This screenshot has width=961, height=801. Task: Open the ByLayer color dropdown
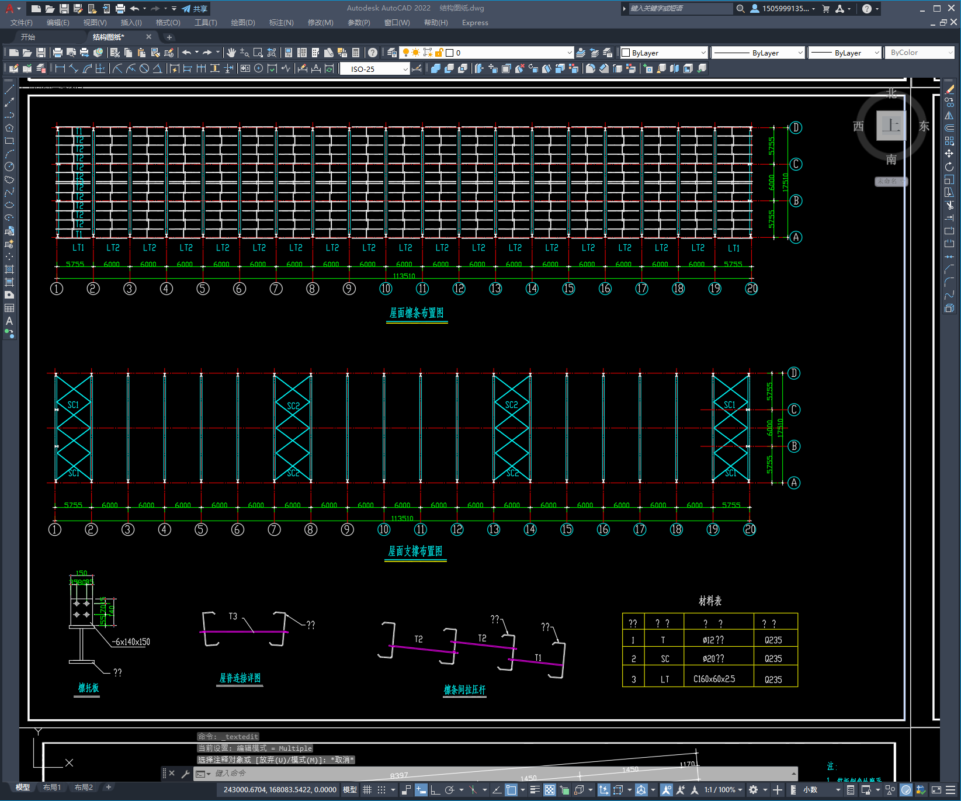pos(664,53)
